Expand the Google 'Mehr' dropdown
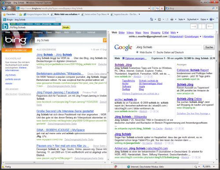Image resolution: width=220 pixels, height=170 pixels. click(174, 33)
